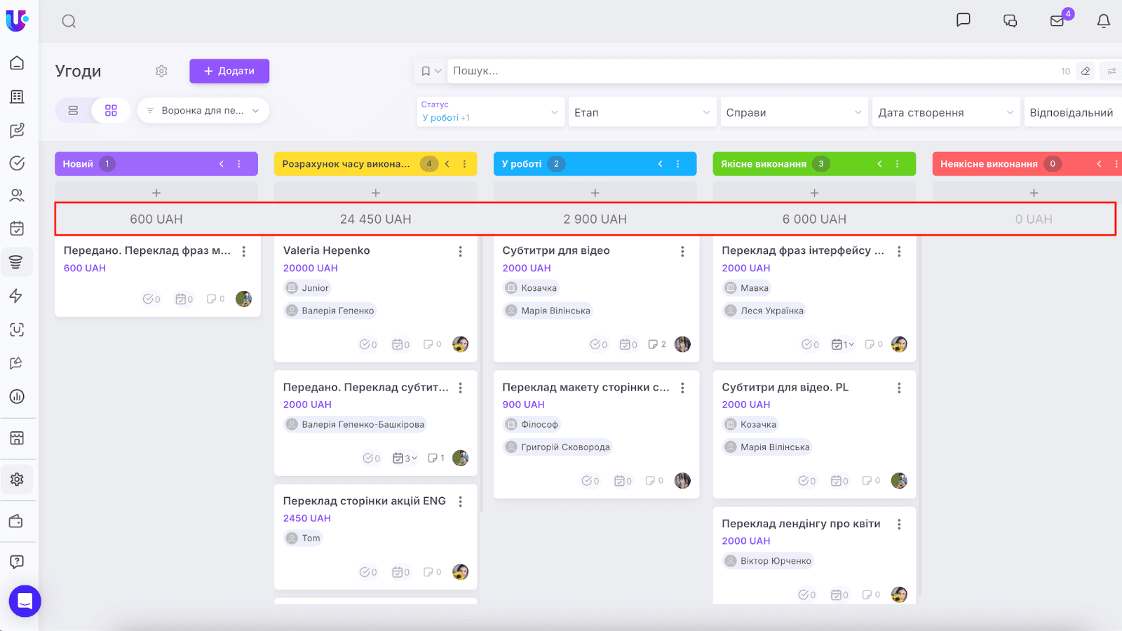Expand the Дата створення filter dropdown
Viewport: 1122px width, 631px height.
pyautogui.click(x=946, y=112)
